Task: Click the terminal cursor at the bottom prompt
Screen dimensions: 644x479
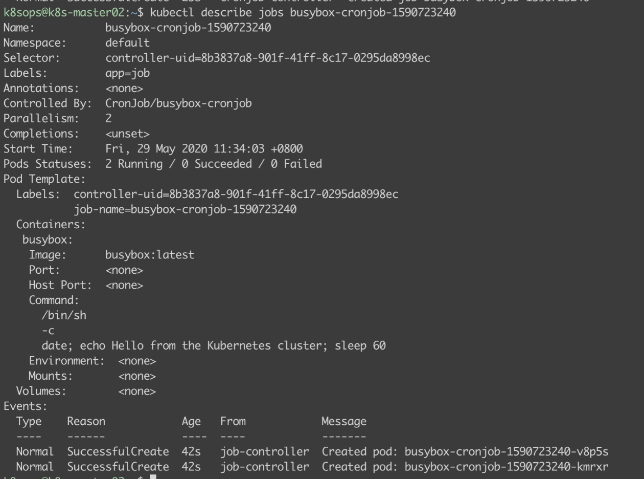Action: (153, 477)
